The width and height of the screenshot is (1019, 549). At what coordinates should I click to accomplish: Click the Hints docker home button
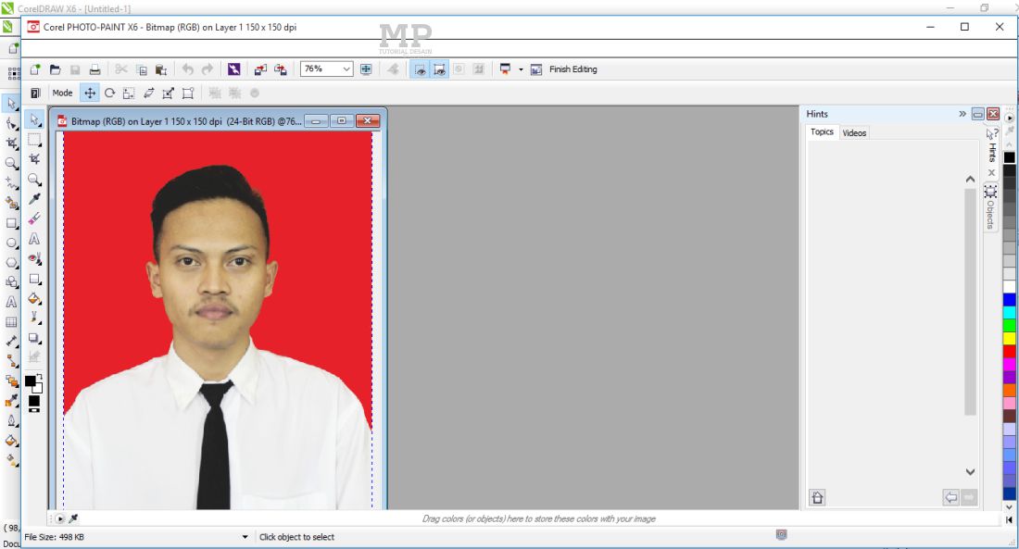point(817,498)
